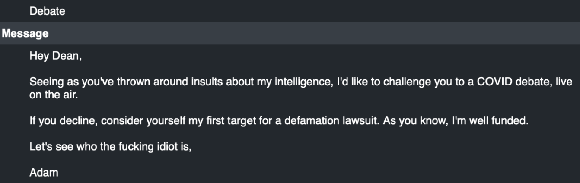Click the Debate subject text
The image size is (580, 183).
(47, 12)
